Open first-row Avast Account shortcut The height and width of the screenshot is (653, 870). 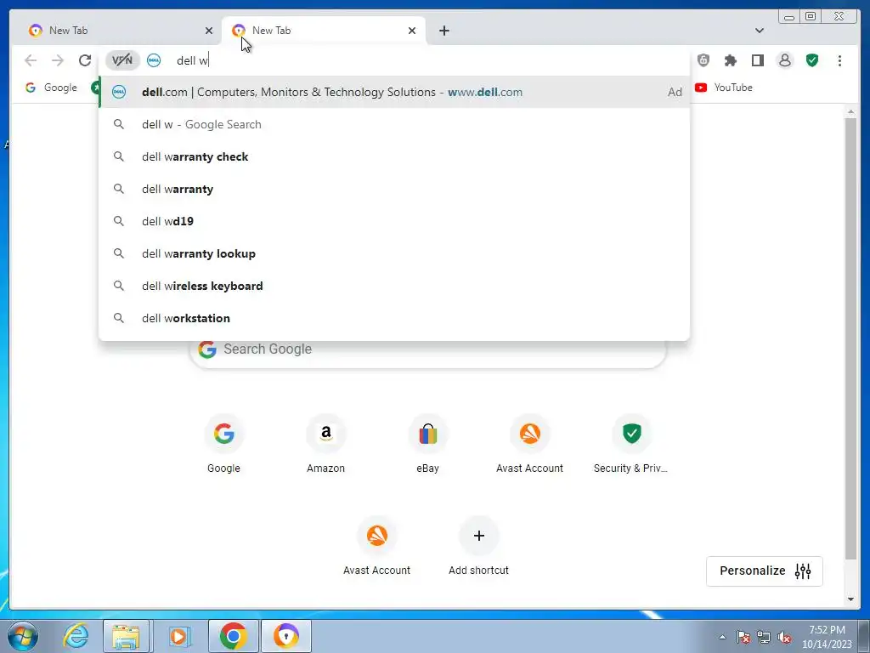click(x=530, y=444)
